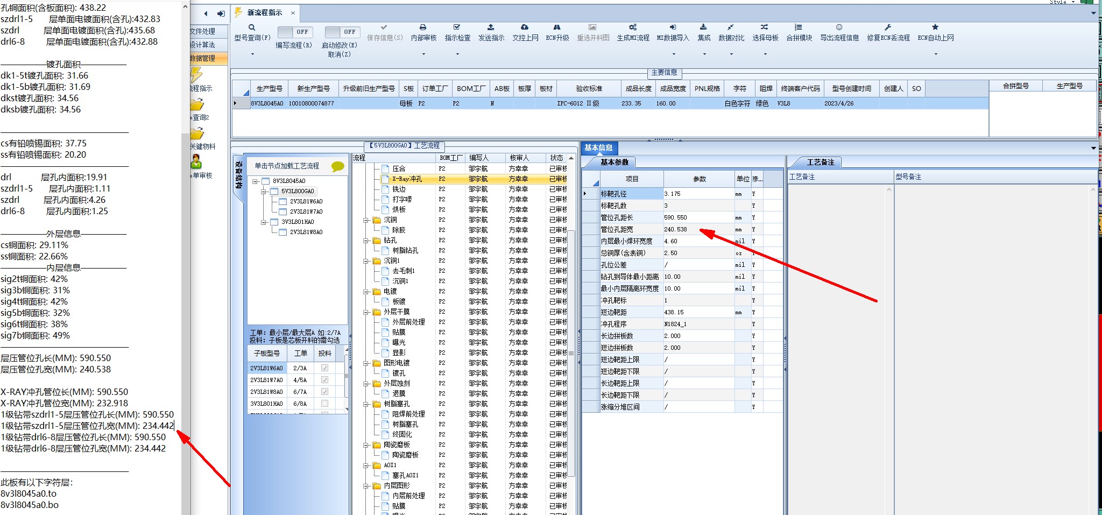Click the 生成MI流程 gears icon

(x=633, y=27)
